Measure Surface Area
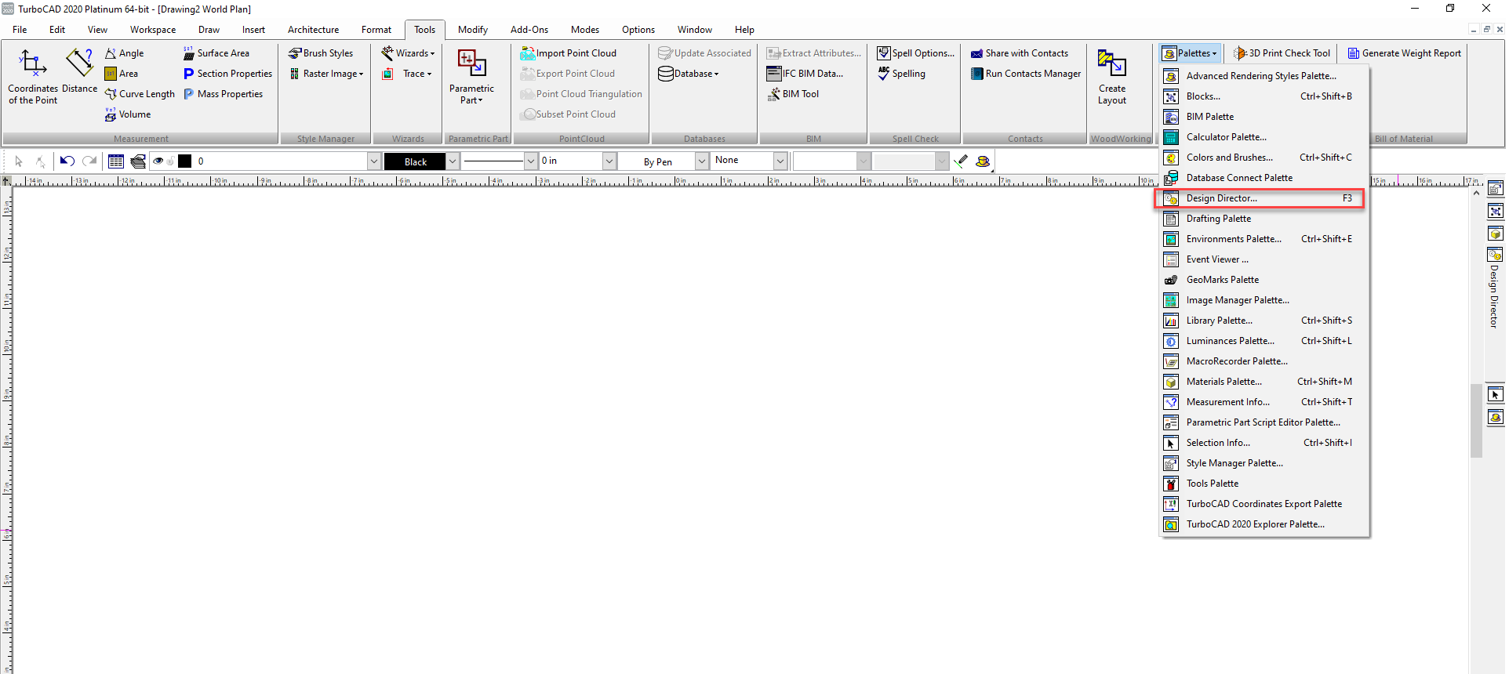Viewport: 1509px width, 674px height. (x=216, y=53)
